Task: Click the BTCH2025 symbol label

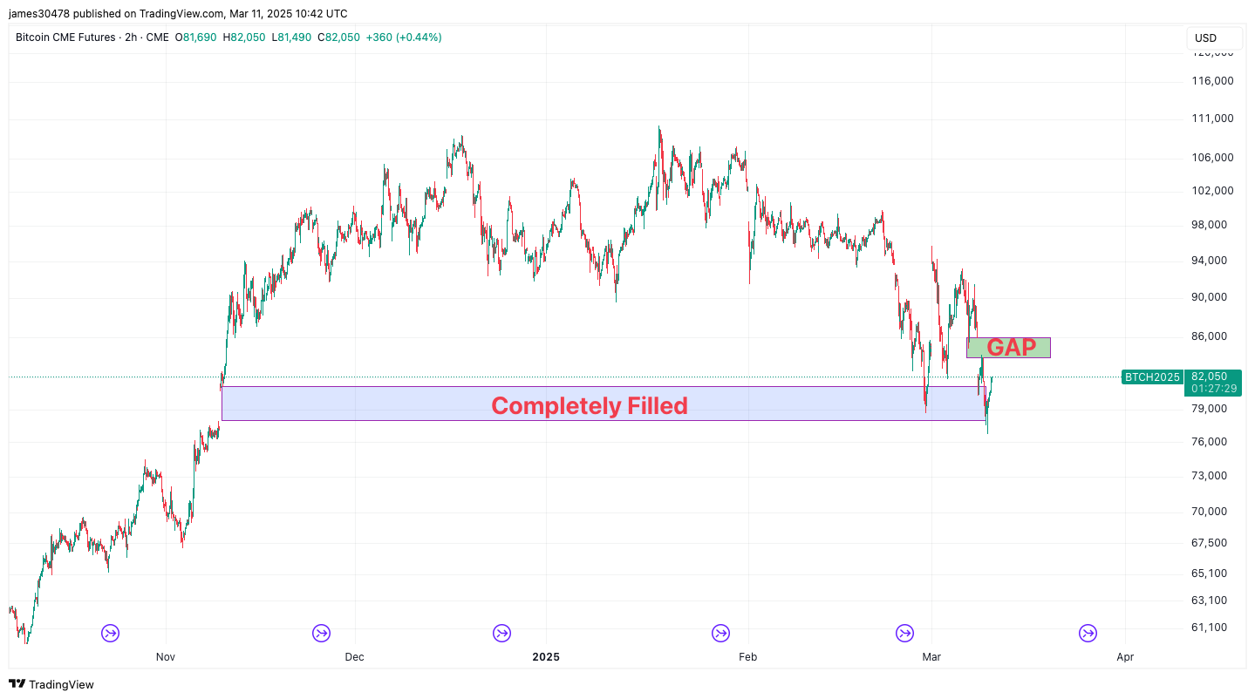Action: [x=1151, y=377]
